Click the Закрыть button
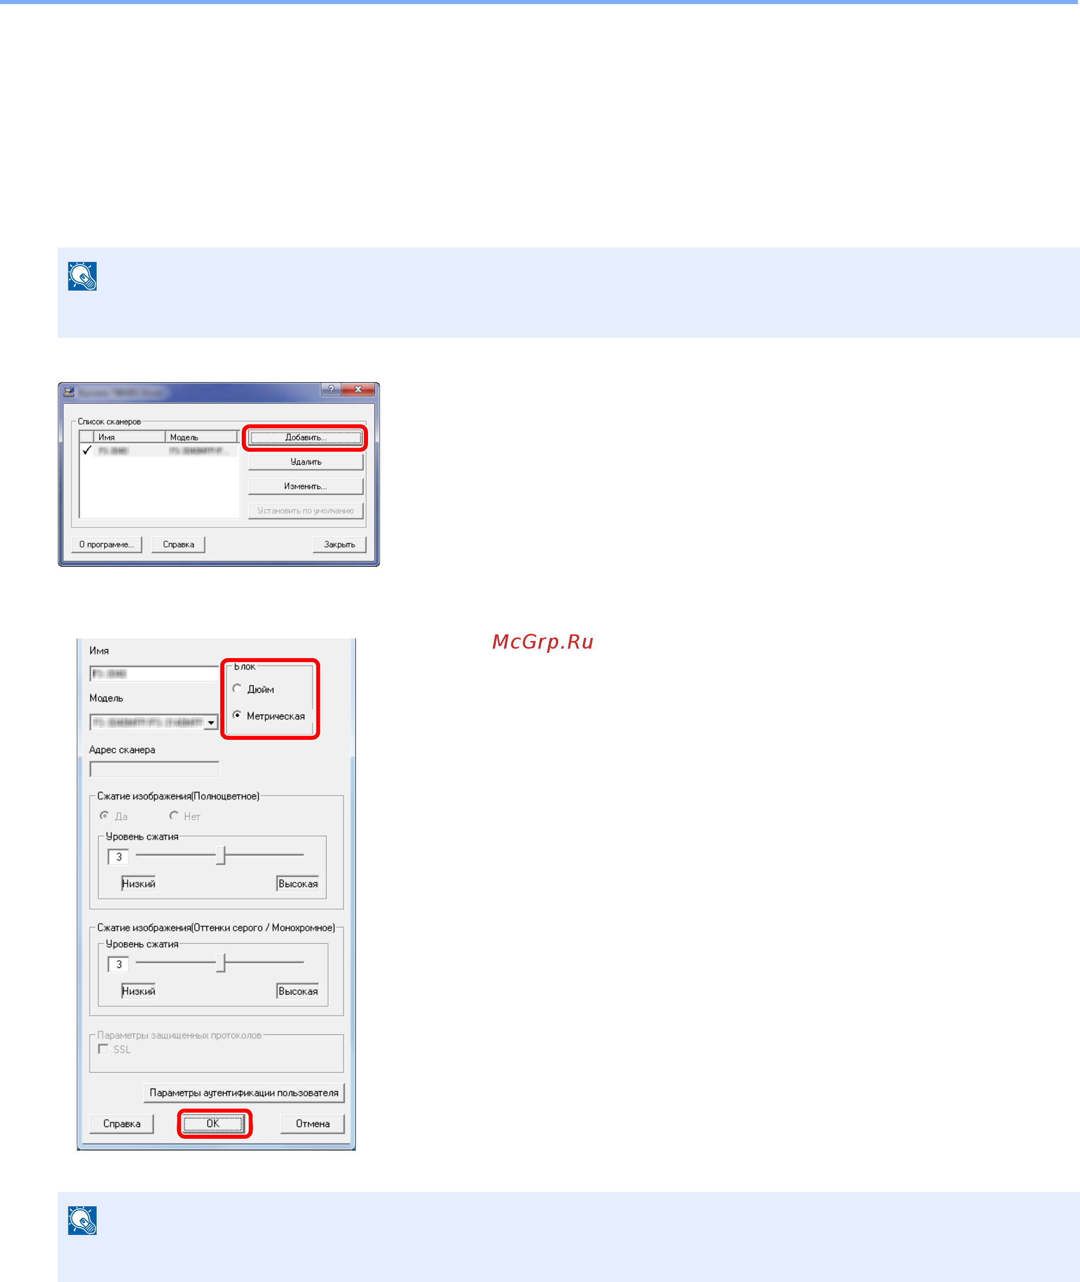Screen dimensions: 1080x1282 click(x=339, y=545)
